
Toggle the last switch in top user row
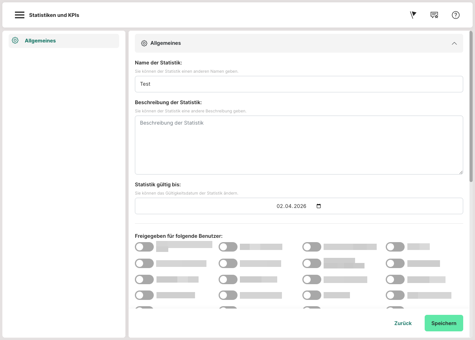click(395, 247)
